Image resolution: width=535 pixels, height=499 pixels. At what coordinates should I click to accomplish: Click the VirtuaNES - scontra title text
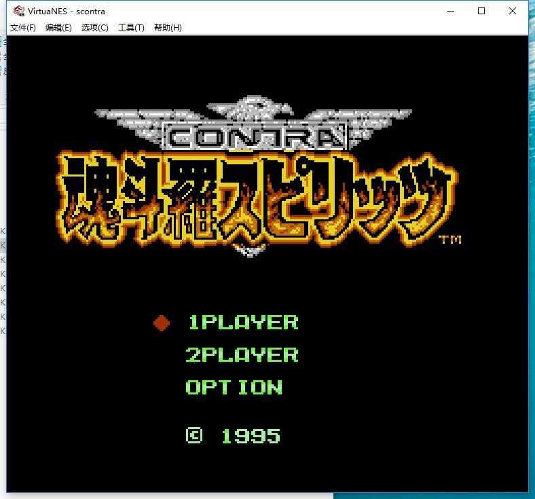coord(66,12)
